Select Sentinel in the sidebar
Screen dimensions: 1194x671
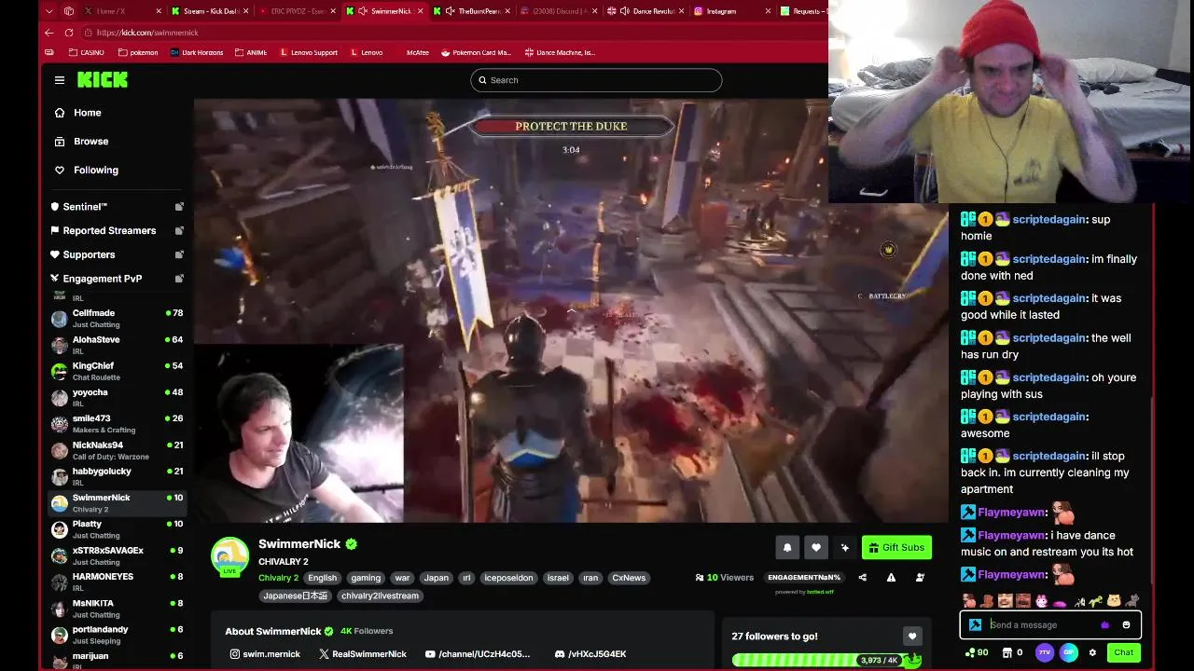(x=85, y=207)
